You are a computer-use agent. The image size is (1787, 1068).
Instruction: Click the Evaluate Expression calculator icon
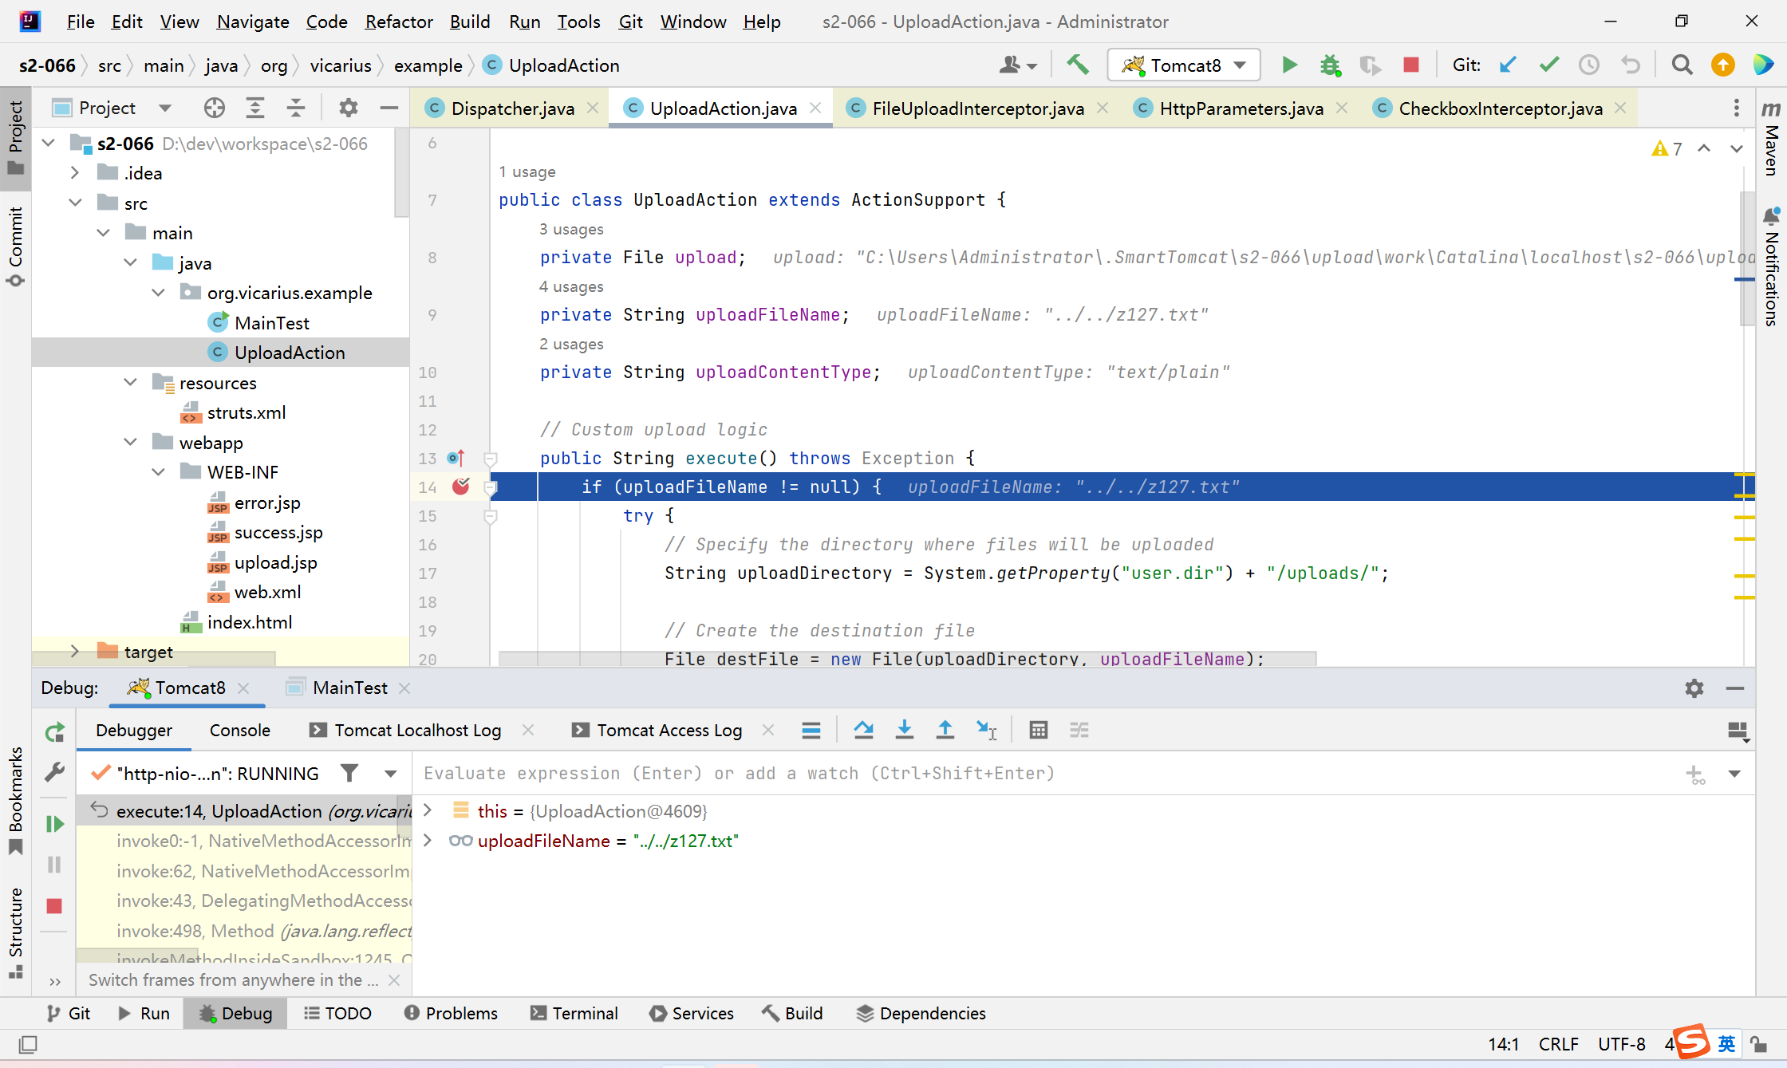pos(1038,730)
